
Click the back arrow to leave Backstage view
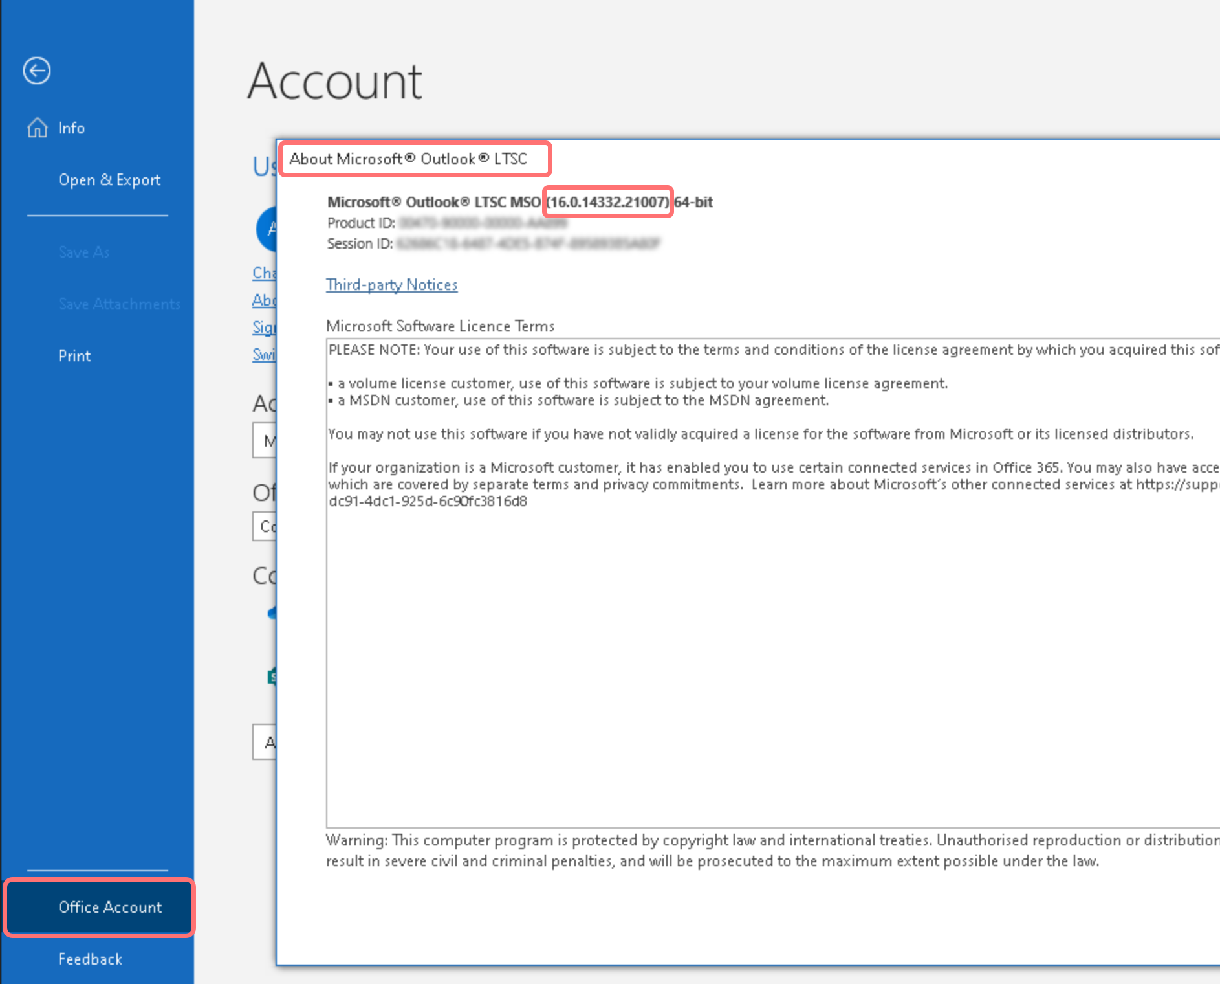coord(37,71)
